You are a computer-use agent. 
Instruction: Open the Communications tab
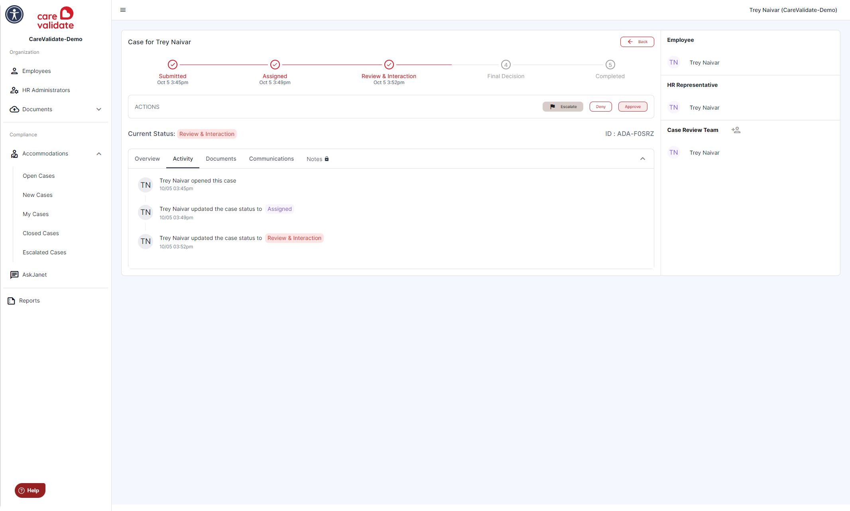click(x=272, y=159)
